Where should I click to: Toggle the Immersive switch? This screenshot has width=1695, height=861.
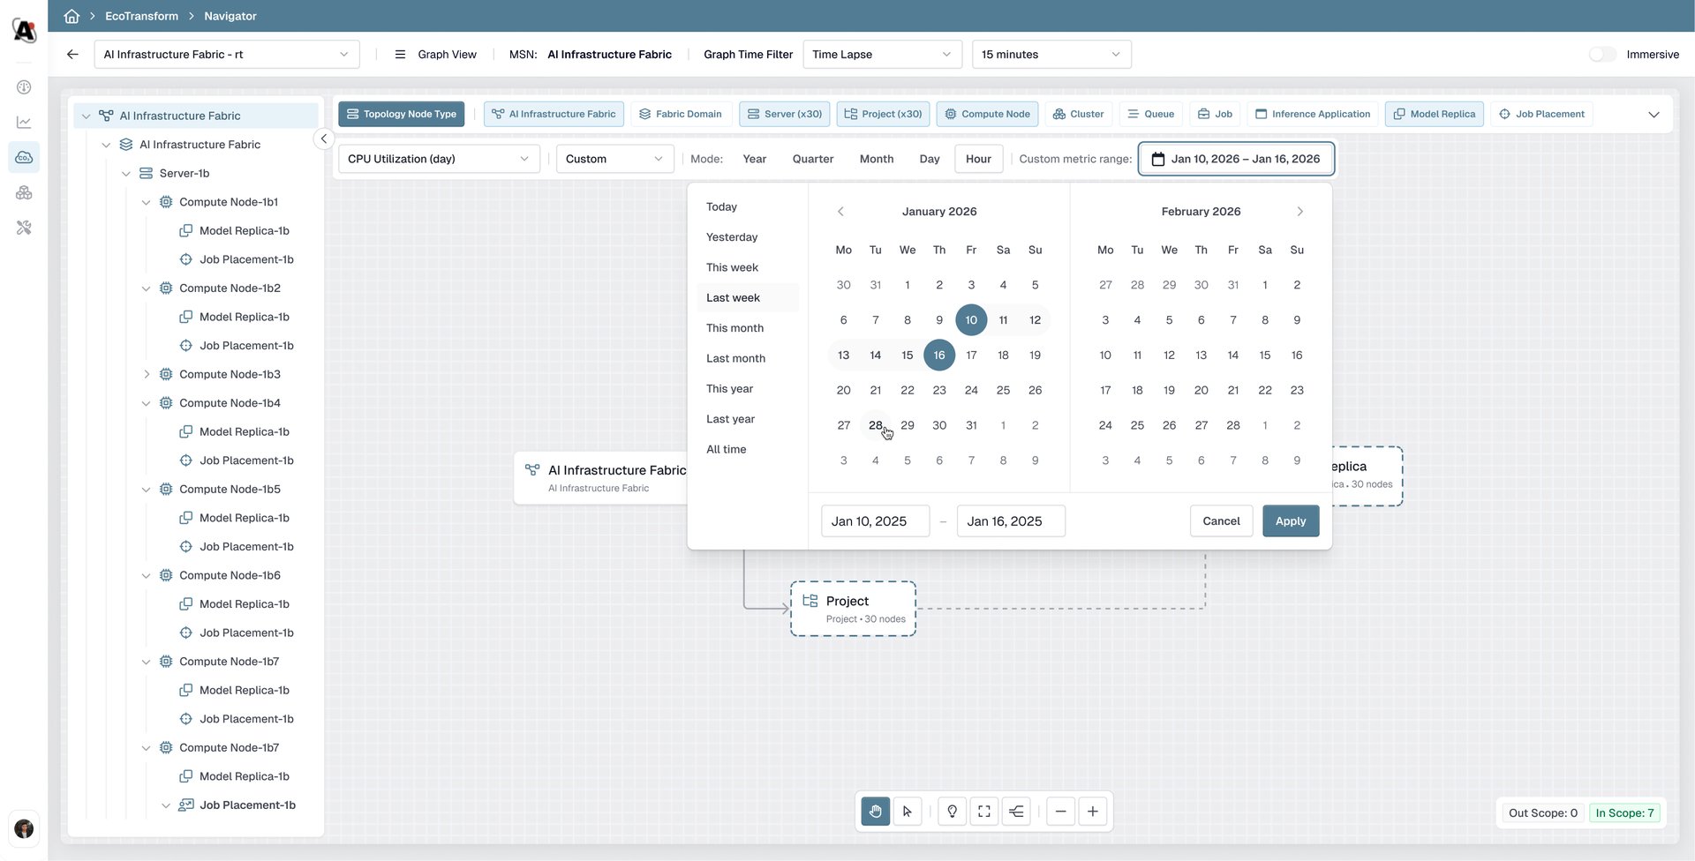click(x=1602, y=54)
